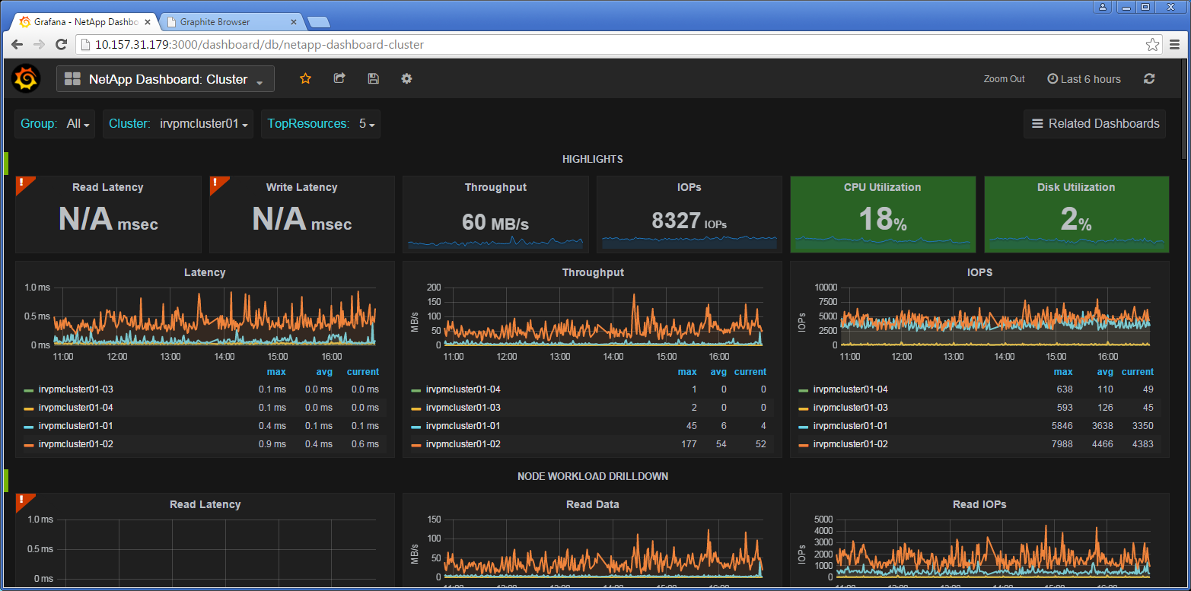Click the share dashboard icon
Viewport: 1191px width, 591px height.
339,78
